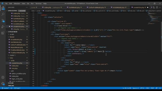This screenshot has height=91, width=162.
Task: Collapse the auth folder
Action: (12, 71)
